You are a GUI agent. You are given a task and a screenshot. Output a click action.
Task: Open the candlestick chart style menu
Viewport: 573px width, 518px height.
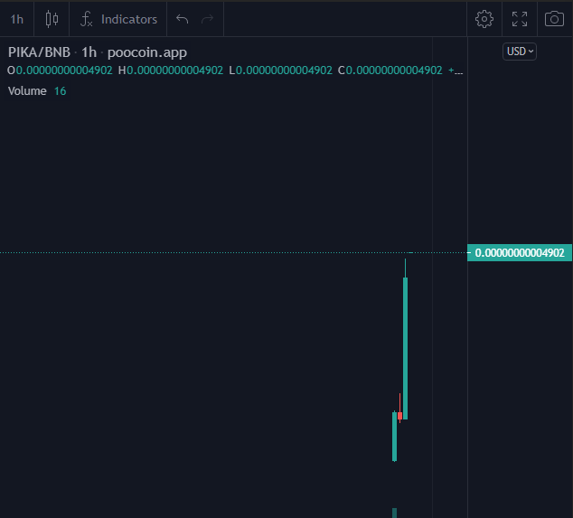click(52, 19)
